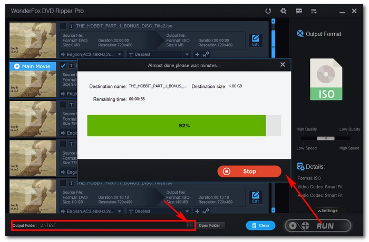Click scrollbar down arrow of title list
This screenshot has height=242, width=369.
pos(273,210)
